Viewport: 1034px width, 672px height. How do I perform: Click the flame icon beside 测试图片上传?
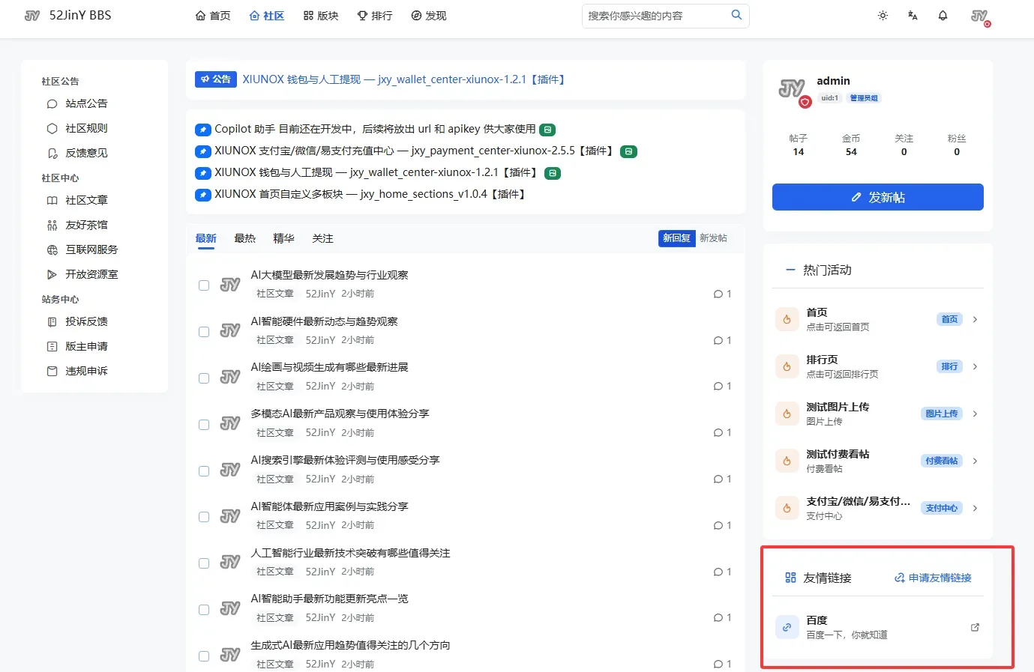pos(787,414)
